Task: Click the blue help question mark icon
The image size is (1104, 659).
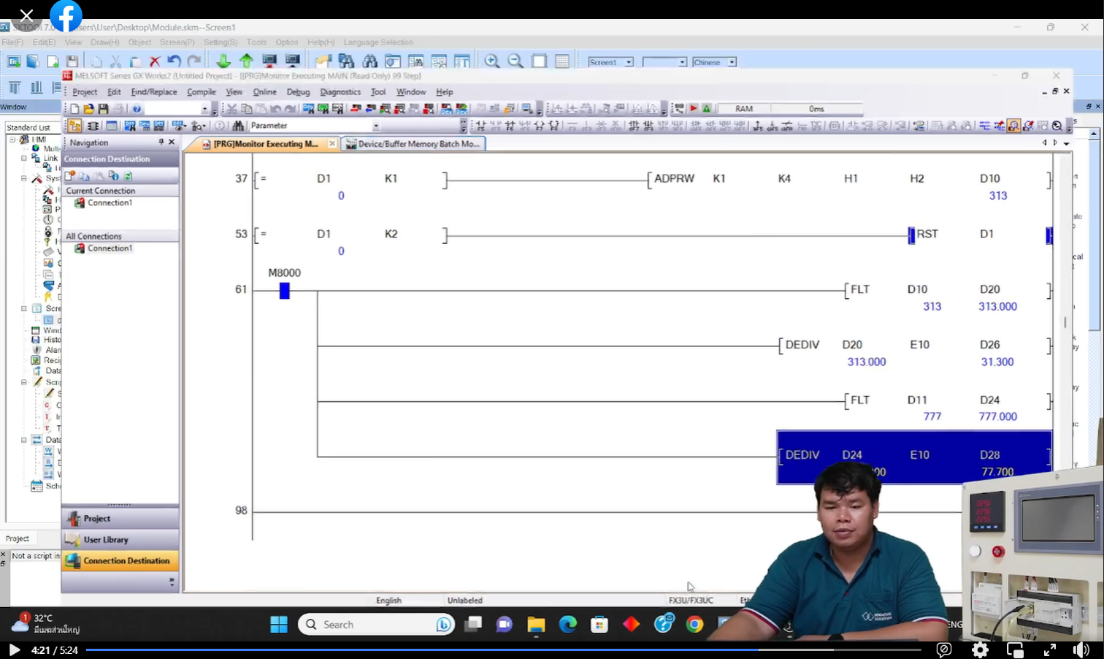Action: point(137,109)
